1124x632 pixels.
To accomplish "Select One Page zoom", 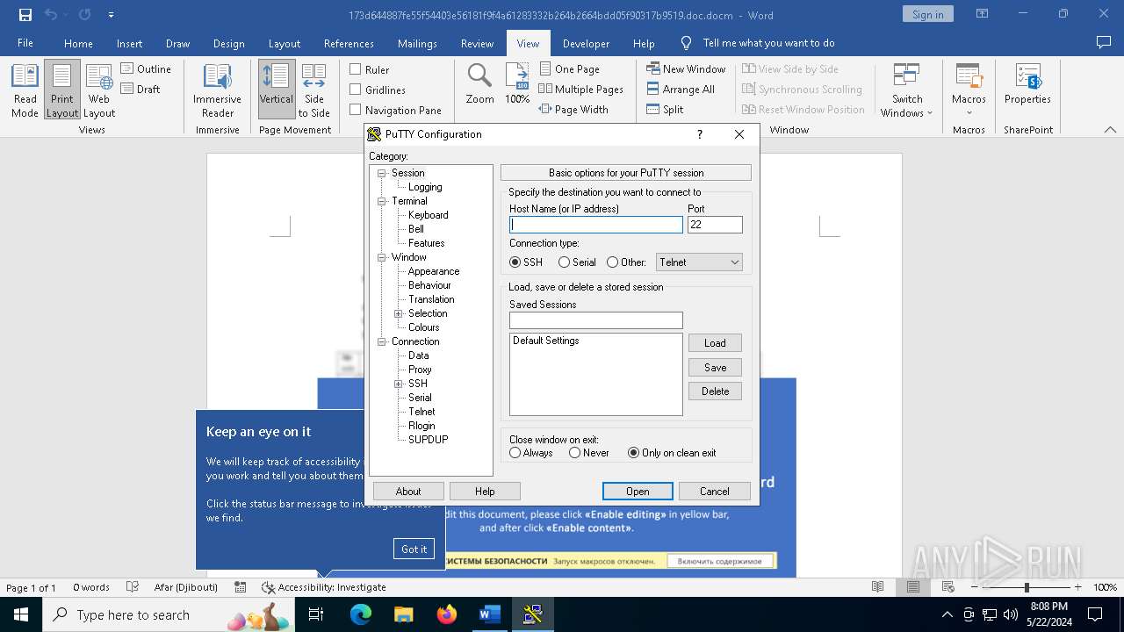I will click(569, 68).
